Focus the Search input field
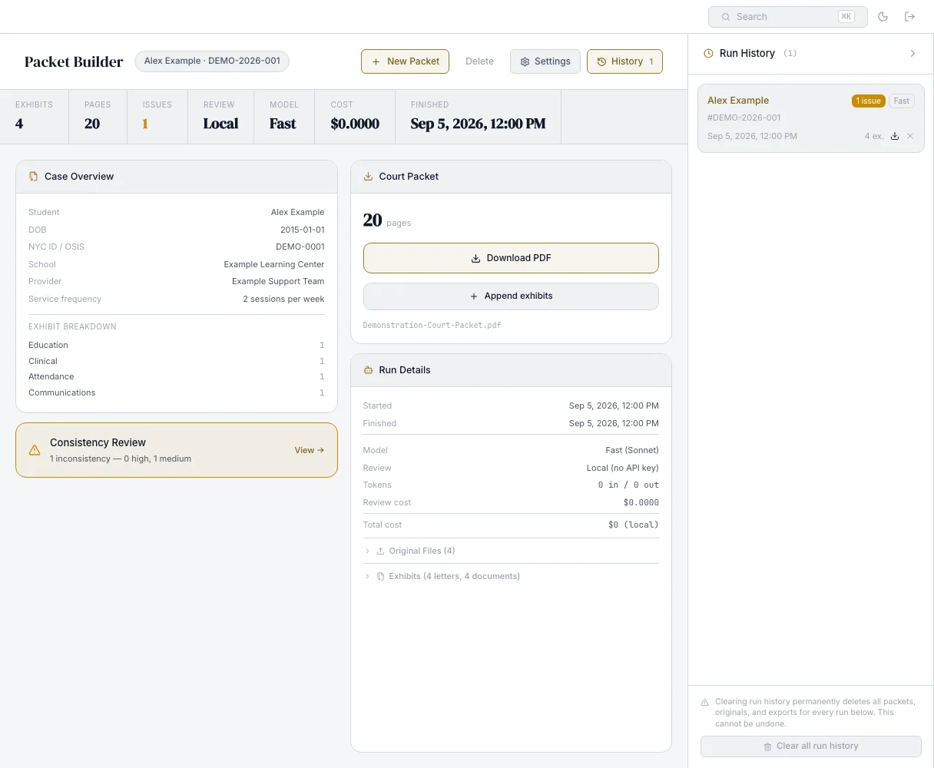934x768 pixels. pos(787,17)
